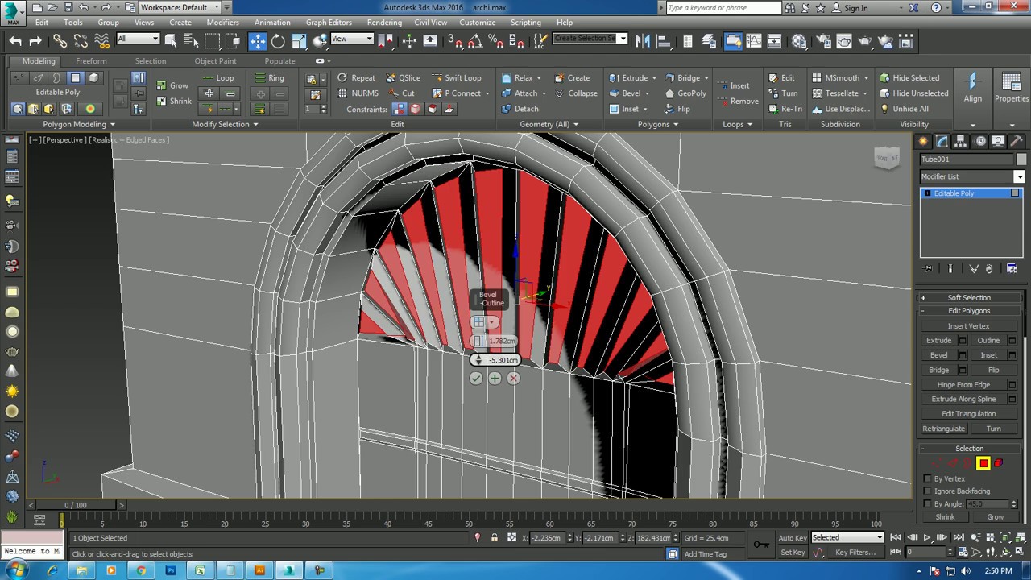Click the Undo arrow in main toolbar
The width and height of the screenshot is (1031, 580).
(x=15, y=41)
